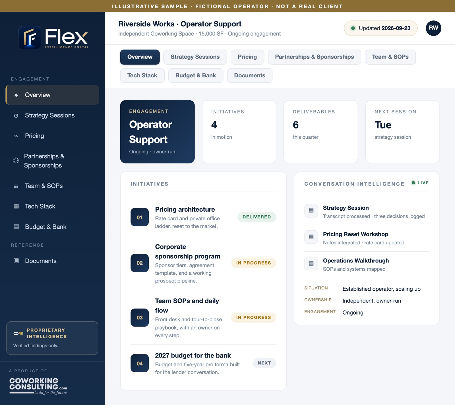The height and width of the screenshot is (405, 455).
Task: Click the 'Ongoing' engagement value
Action: tap(353, 313)
